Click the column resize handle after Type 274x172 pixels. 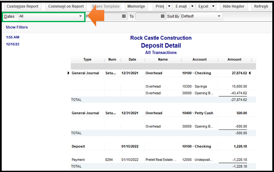pos(105,60)
